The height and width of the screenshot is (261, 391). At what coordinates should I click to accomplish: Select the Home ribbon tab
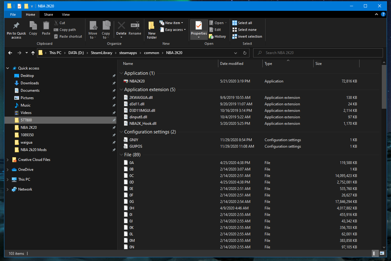[x=31, y=15]
